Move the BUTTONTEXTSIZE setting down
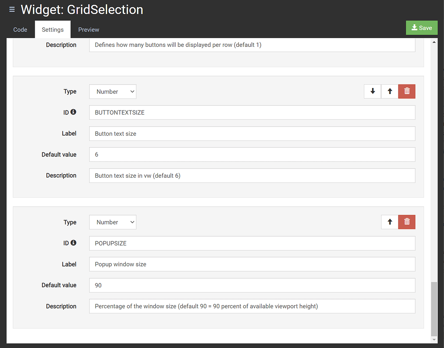444x348 pixels. 372,91
